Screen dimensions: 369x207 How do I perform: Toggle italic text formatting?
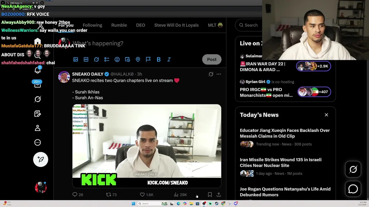pos(169,59)
